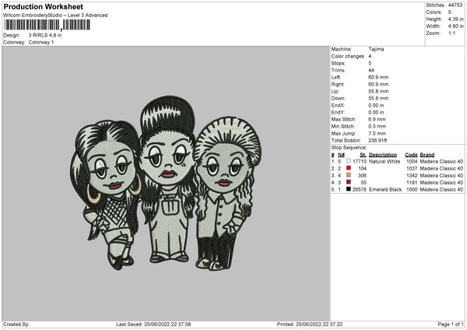Choose the dark red swatch, code 1181
Image resolution: width=467 pixels, height=330 pixels.
(348, 182)
